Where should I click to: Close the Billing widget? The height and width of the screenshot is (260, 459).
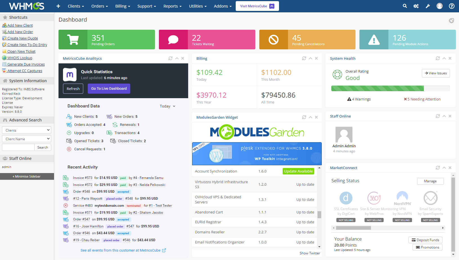316,58
